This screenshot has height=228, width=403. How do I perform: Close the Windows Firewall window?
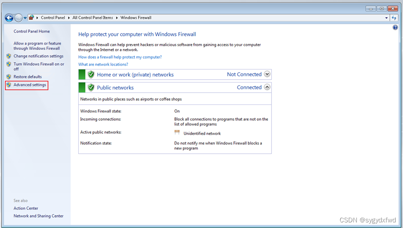[x=393, y=9]
